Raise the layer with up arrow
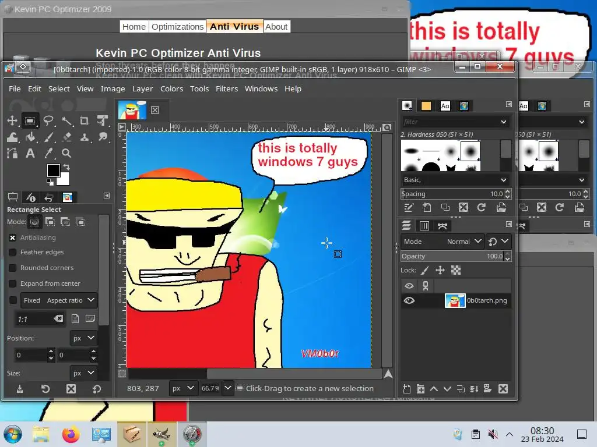This screenshot has height=447, width=597. coord(434,389)
